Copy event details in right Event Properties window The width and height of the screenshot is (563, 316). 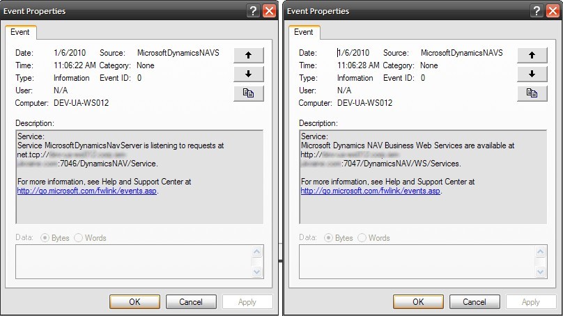(532, 93)
